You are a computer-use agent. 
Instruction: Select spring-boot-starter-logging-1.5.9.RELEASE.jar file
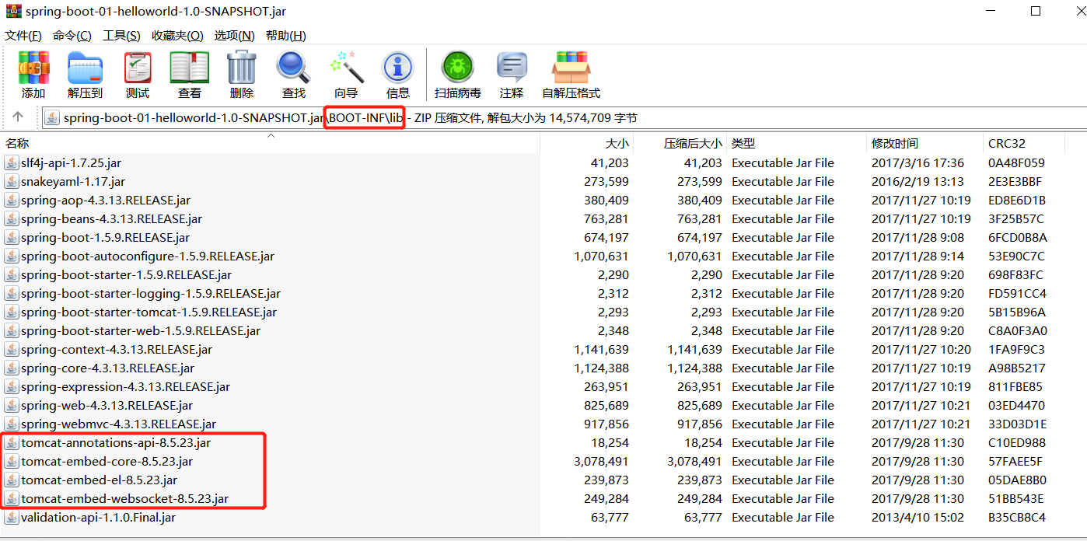pyautogui.click(x=151, y=294)
